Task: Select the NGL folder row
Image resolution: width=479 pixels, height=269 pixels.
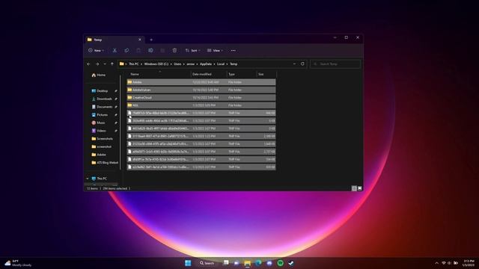Action: 201,105
